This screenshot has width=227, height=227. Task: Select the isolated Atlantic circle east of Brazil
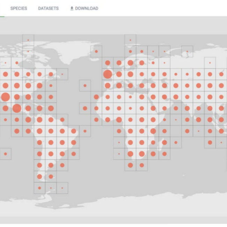[x=85, y=131]
